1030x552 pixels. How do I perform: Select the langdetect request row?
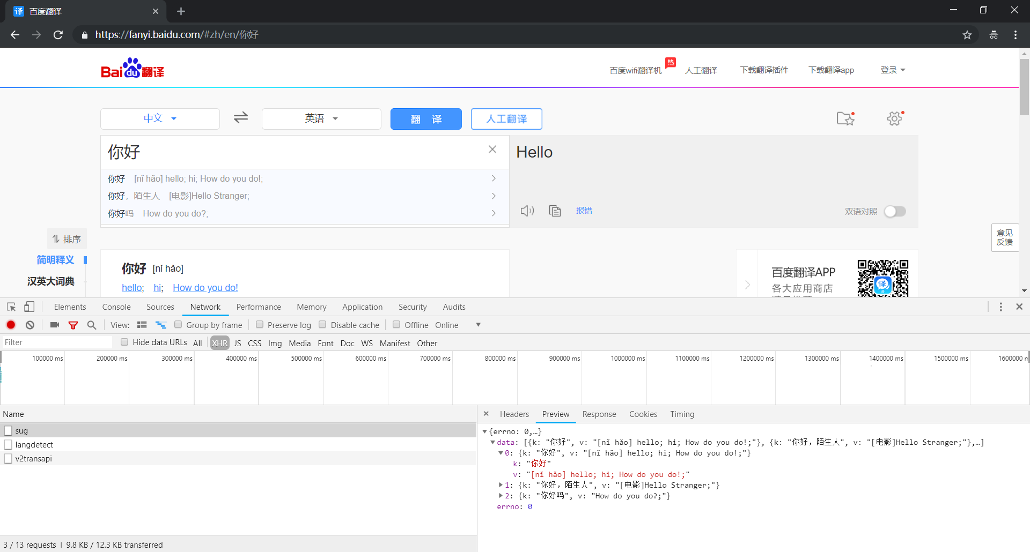[238, 444]
